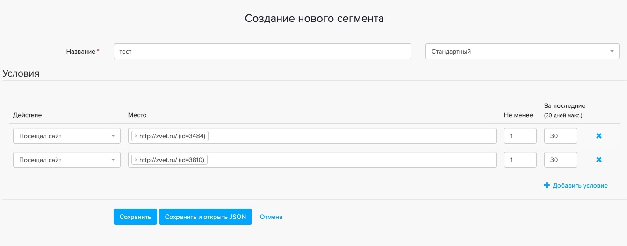Image resolution: width=627 pixels, height=246 pixels.
Task: Open the Стандартный segment type dropdown
Action: pyautogui.click(x=522, y=51)
